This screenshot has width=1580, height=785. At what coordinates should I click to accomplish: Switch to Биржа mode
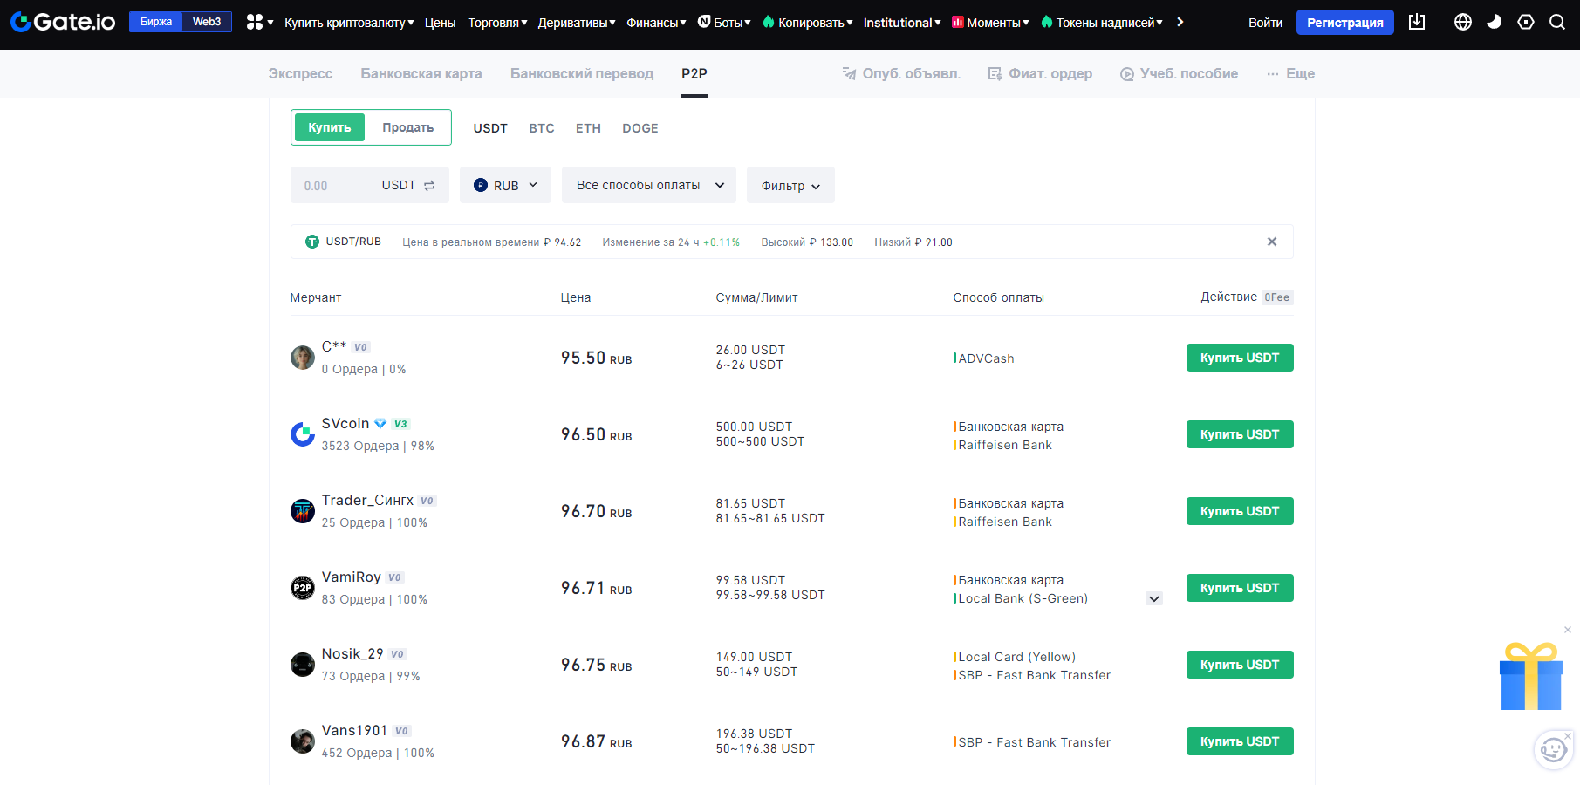pyautogui.click(x=156, y=22)
